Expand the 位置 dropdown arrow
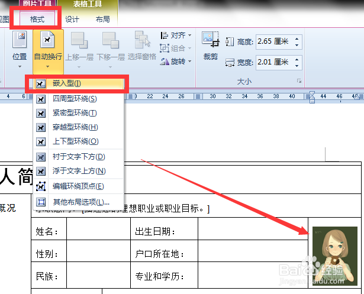Viewport: 364px width, 294px height. (x=20, y=67)
